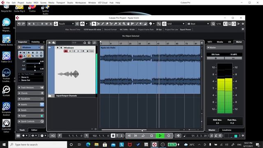Select the Erase tool
This screenshot has width=263, height=148.
coord(107,24)
